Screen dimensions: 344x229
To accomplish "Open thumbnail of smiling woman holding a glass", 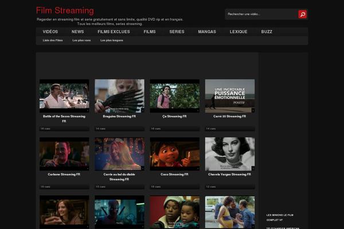I will (64, 212).
